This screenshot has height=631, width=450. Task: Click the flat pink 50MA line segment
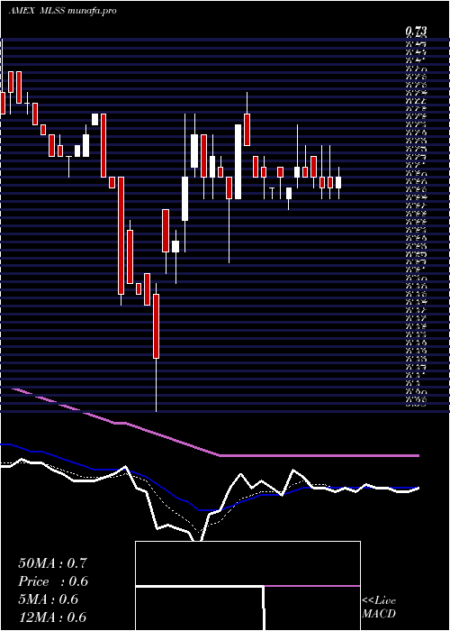pos(319,455)
